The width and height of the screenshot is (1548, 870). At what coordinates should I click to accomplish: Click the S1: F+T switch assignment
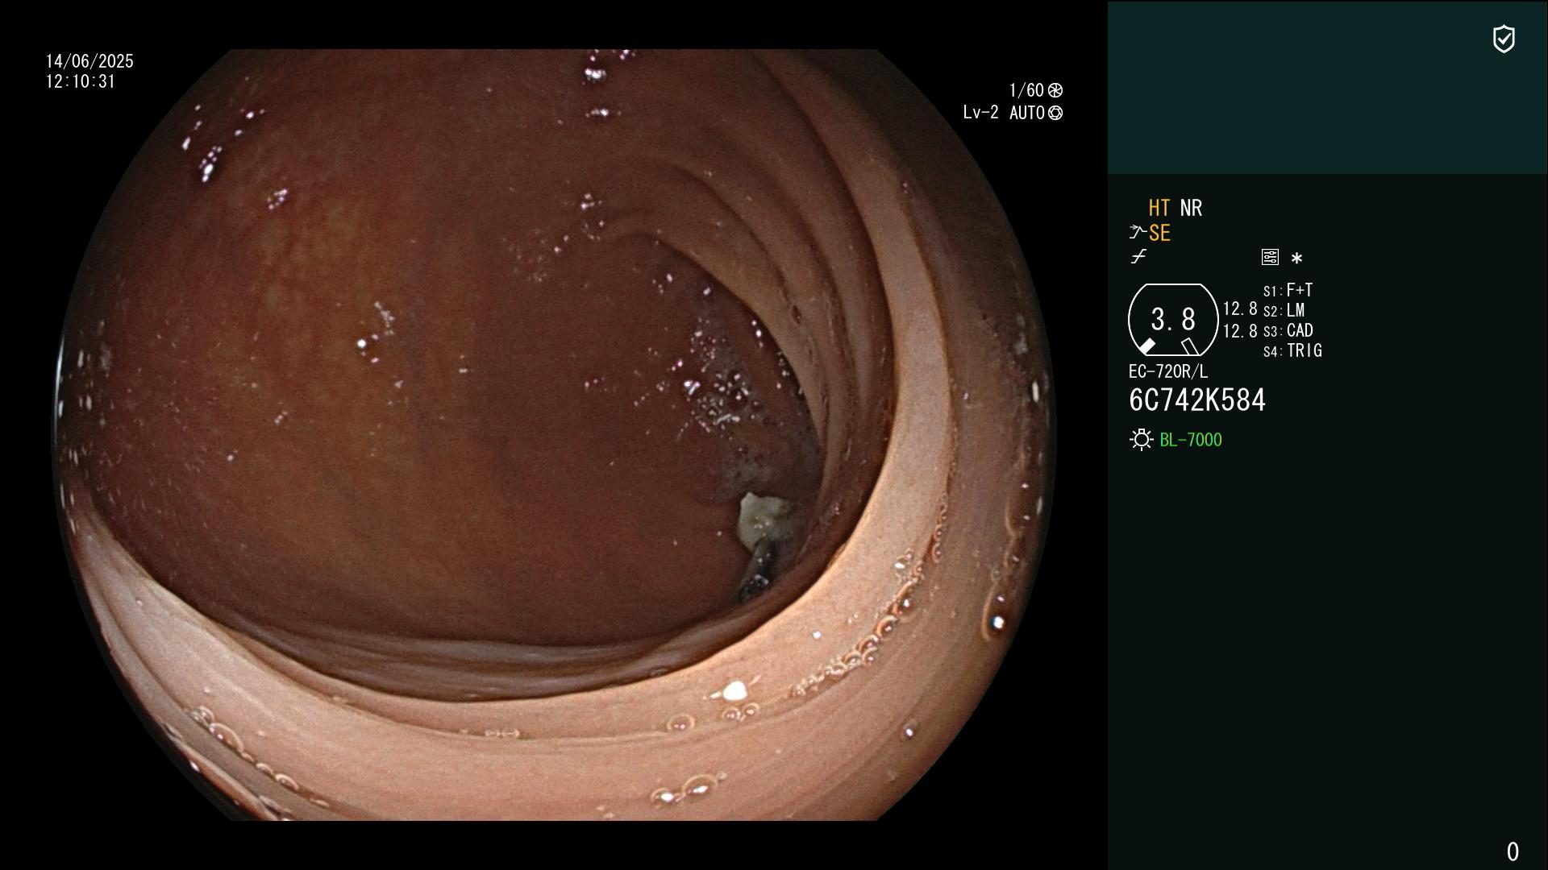tap(1288, 290)
